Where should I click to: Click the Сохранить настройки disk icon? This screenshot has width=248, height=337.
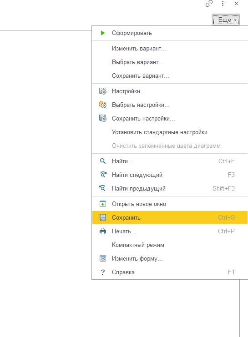[103, 118]
